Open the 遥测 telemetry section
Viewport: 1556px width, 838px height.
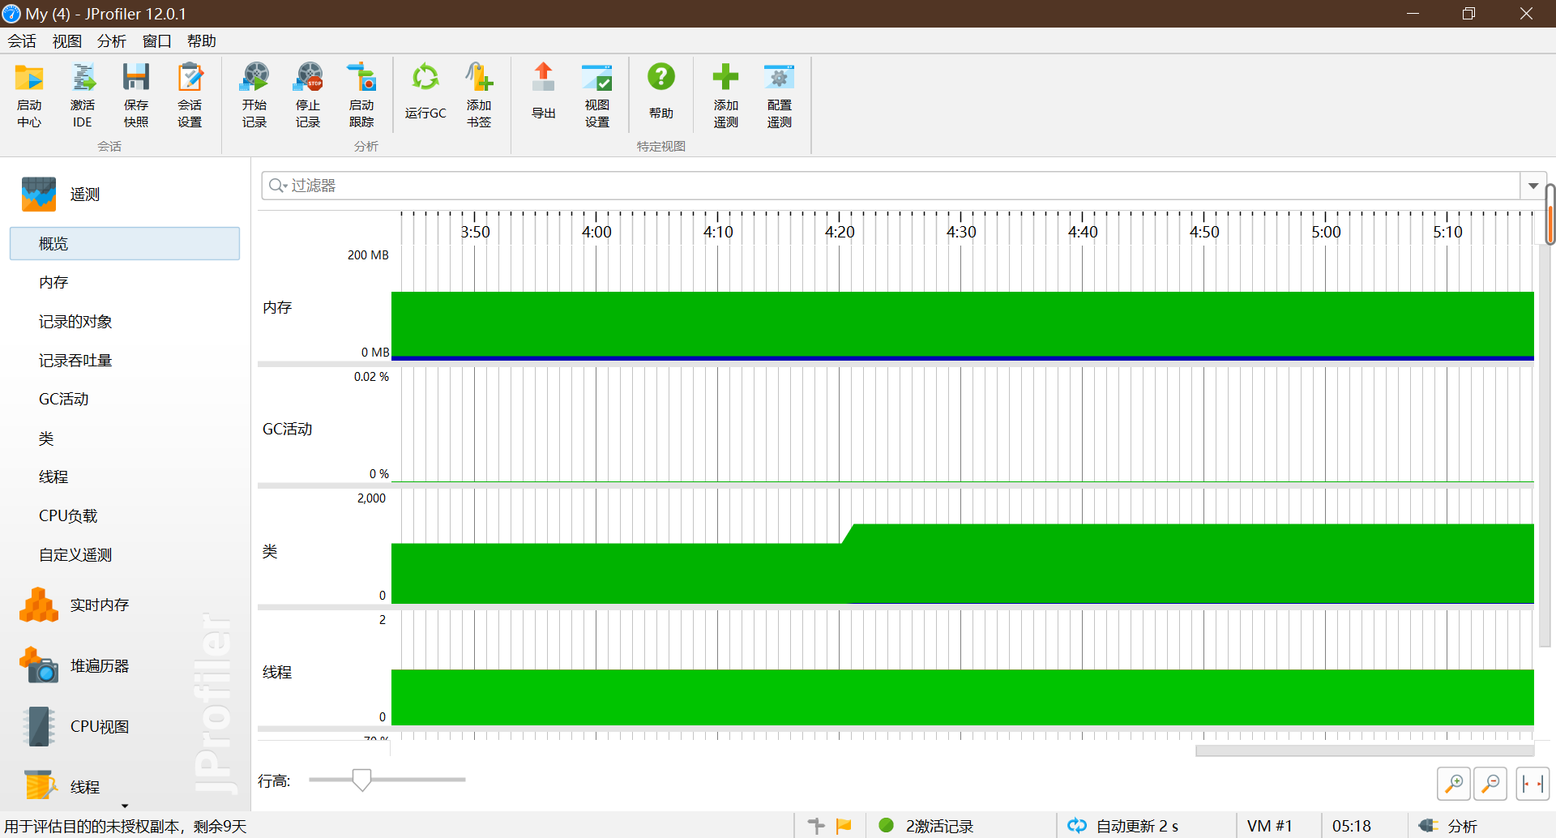point(62,195)
